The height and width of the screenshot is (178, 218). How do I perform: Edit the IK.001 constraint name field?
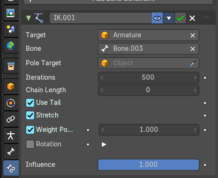click(x=100, y=18)
